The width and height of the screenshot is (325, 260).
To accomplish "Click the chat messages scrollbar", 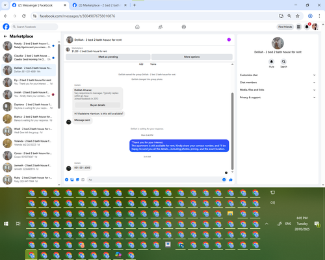I will point(232,131).
